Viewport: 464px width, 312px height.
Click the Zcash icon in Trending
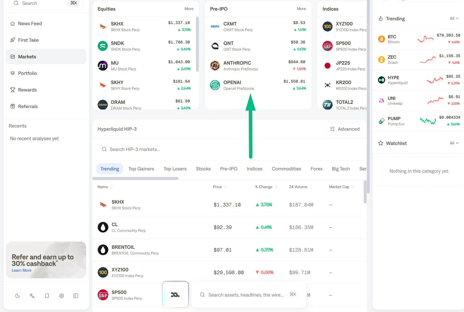382,59
